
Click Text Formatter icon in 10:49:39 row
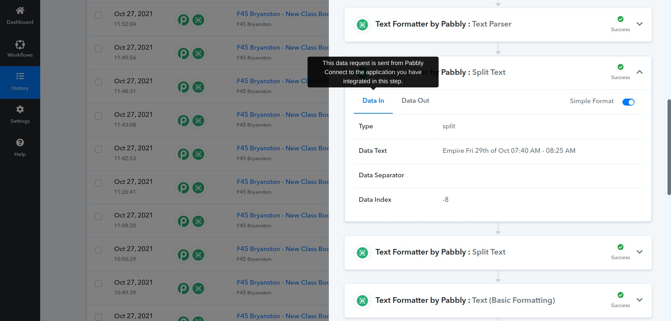coord(198,288)
